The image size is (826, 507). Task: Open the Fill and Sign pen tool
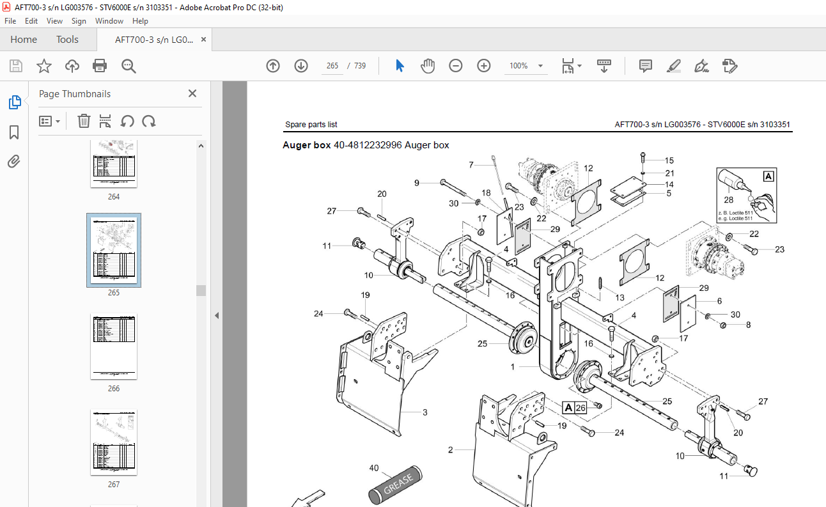pyautogui.click(x=702, y=66)
